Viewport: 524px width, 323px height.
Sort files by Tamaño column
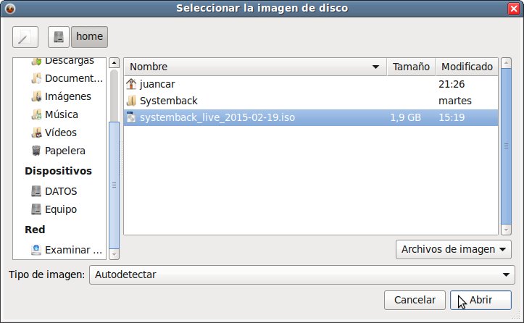[x=411, y=67]
